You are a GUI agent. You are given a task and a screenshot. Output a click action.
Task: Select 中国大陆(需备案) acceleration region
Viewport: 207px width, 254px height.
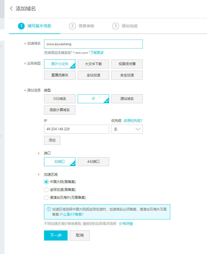click(x=47, y=182)
